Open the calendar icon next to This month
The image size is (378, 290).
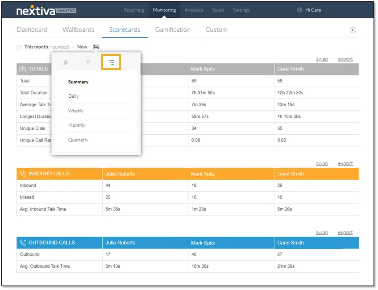click(x=19, y=47)
